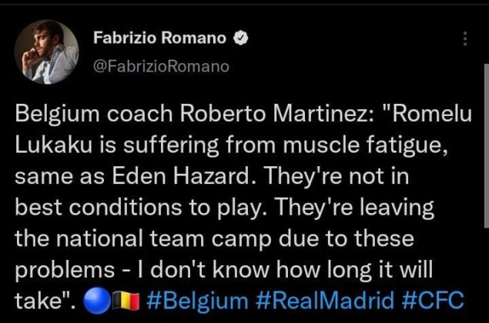Click the words "muscle fatigue" in the tweet
The image size is (489, 323).
tap(366, 145)
